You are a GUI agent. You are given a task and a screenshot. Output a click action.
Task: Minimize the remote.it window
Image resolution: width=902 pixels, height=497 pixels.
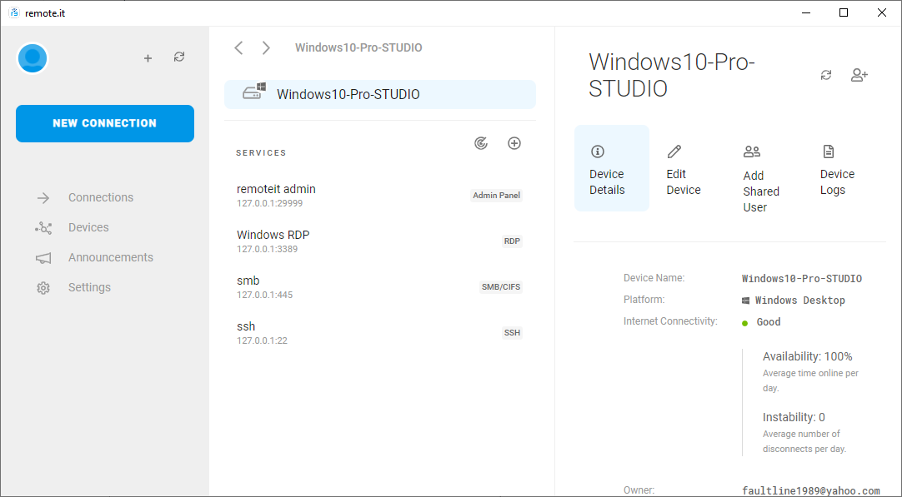click(x=805, y=12)
